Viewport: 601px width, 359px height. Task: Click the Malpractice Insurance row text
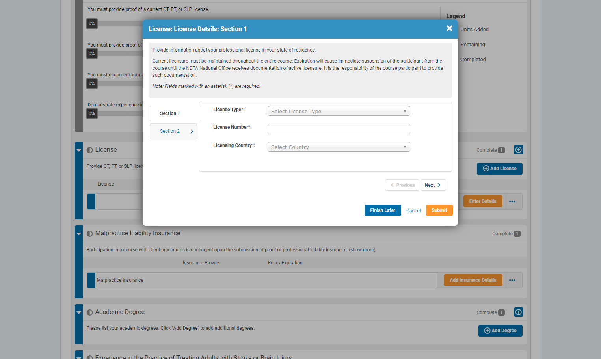120,280
